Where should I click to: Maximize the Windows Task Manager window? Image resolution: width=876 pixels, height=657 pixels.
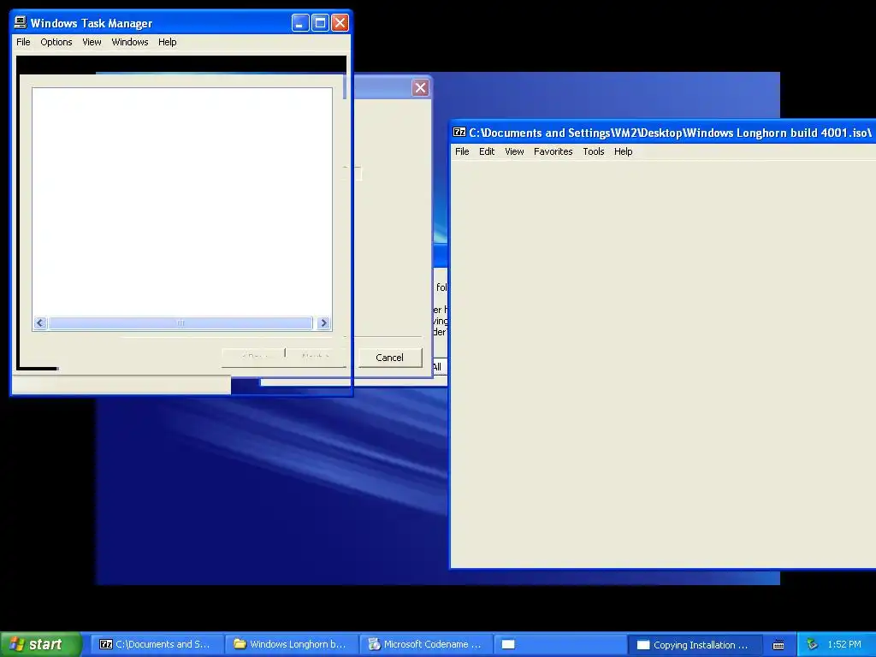click(320, 23)
